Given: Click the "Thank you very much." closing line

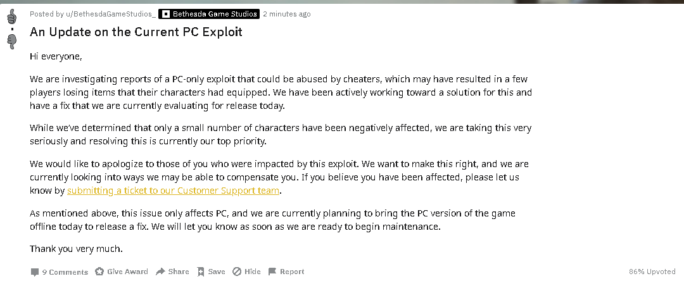Looking at the screenshot, I should coord(77,249).
